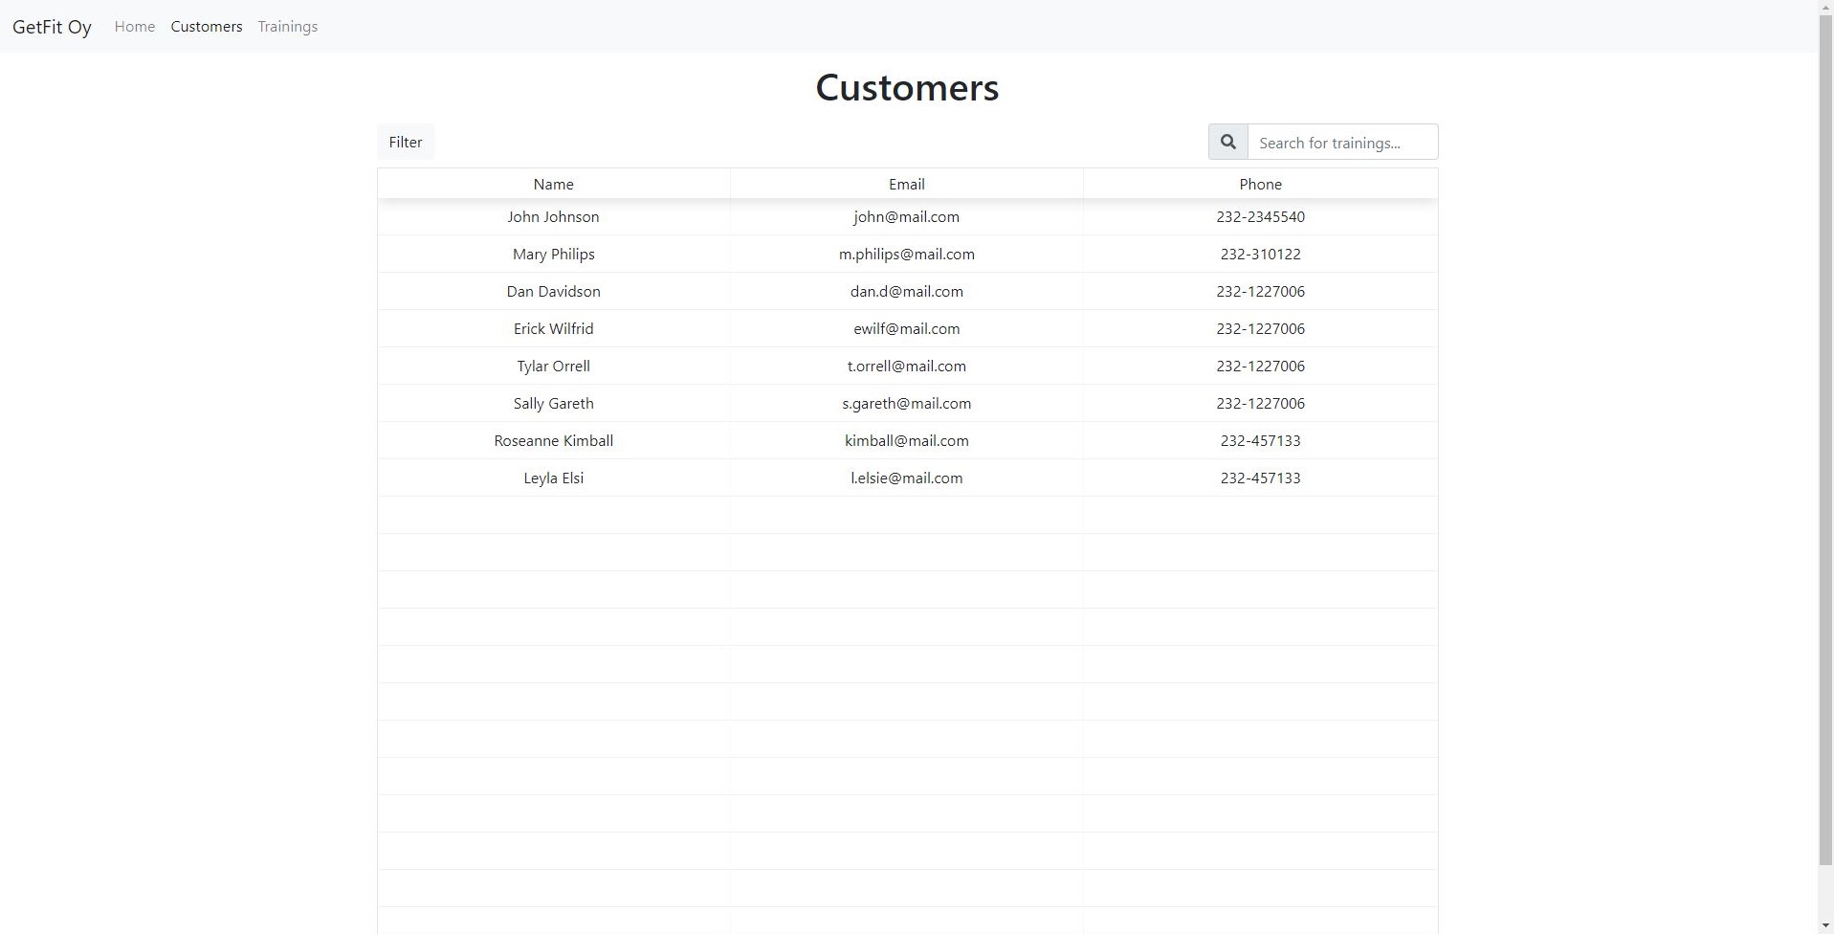1834x934 pixels.
Task: Click Roseanne Kimball's phone number
Action: point(1261,441)
